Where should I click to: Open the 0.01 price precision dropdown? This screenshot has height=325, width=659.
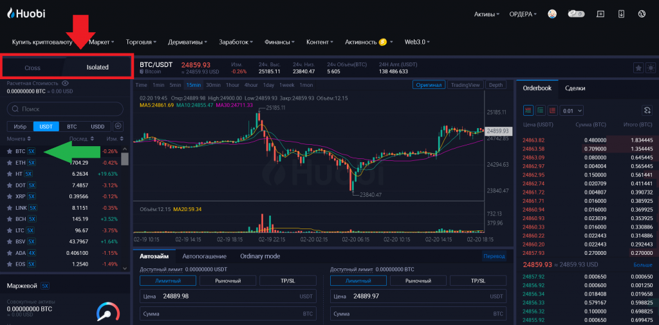click(571, 111)
